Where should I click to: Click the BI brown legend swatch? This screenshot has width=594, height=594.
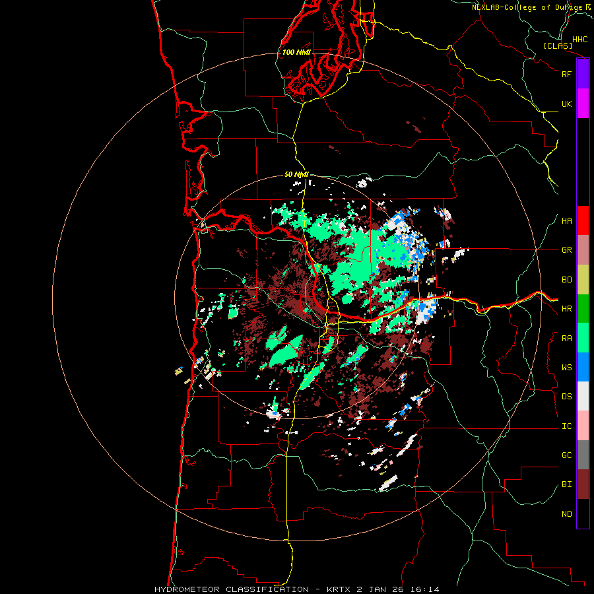[x=583, y=484]
